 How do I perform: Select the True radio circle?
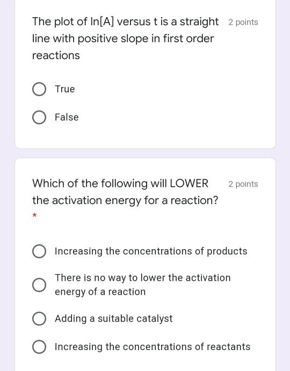point(39,89)
